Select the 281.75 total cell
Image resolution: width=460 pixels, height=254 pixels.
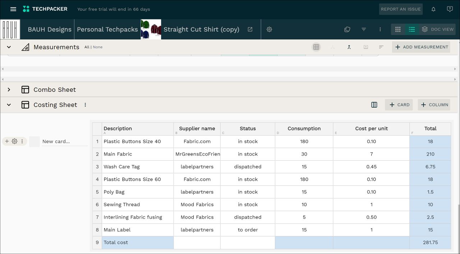point(430,243)
